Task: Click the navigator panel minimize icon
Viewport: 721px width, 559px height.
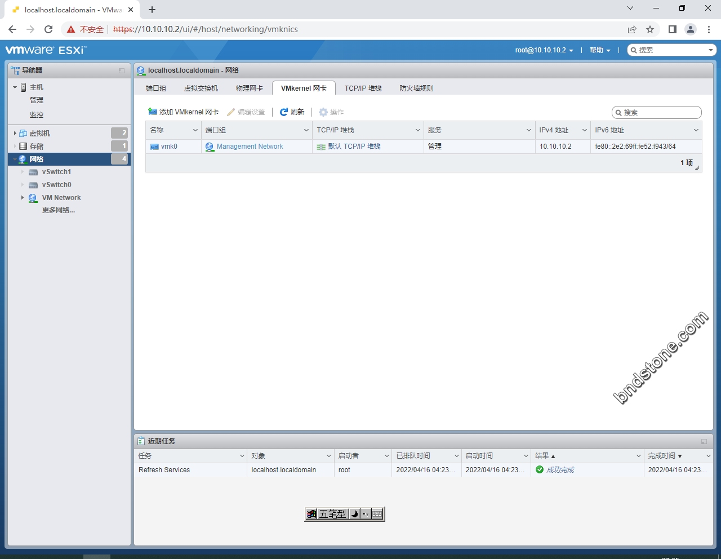Action: (122, 70)
